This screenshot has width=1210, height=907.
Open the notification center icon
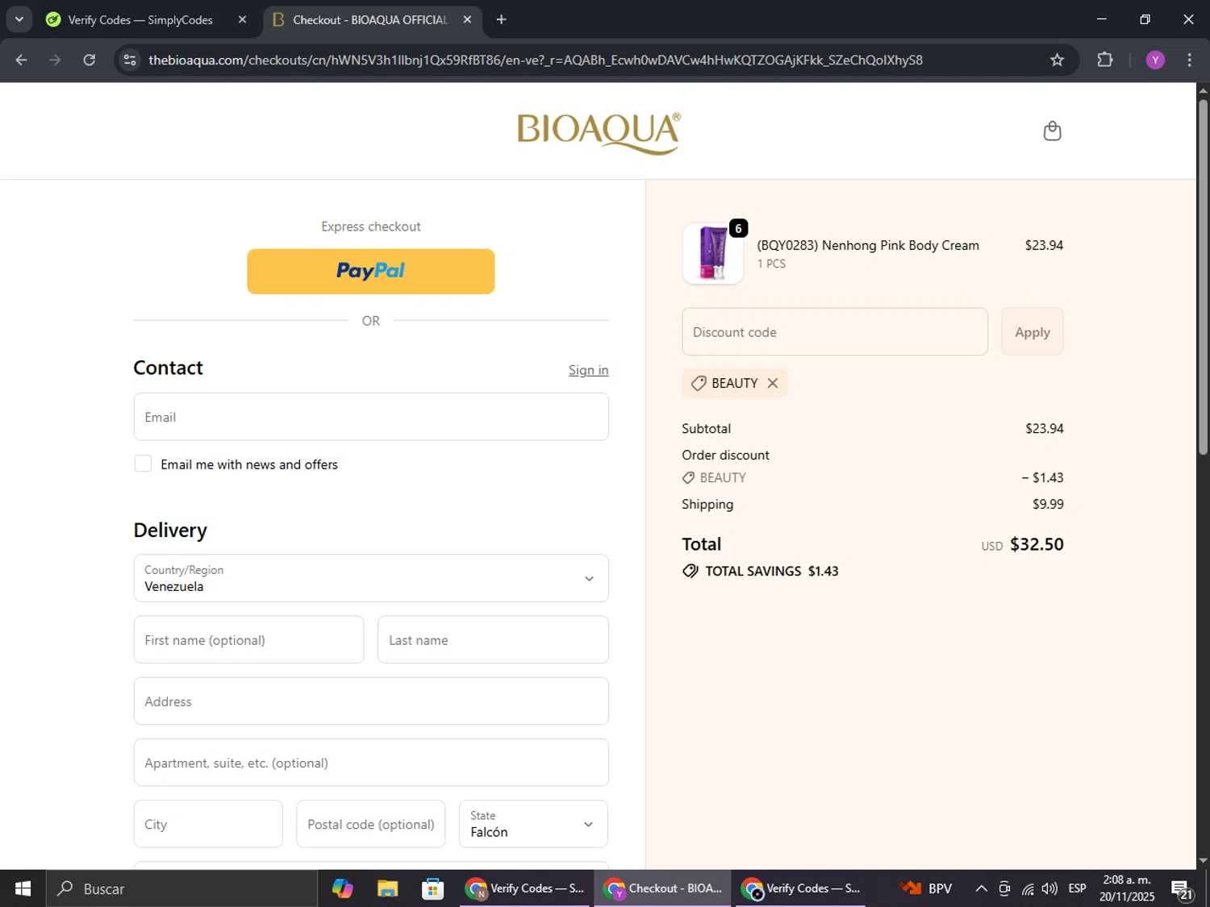[x=1183, y=889]
